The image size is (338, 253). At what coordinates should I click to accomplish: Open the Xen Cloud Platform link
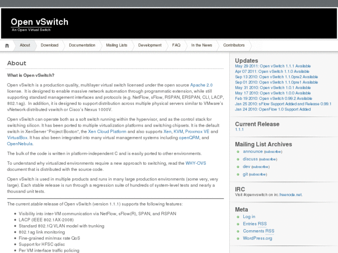click(x=107, y=131)
